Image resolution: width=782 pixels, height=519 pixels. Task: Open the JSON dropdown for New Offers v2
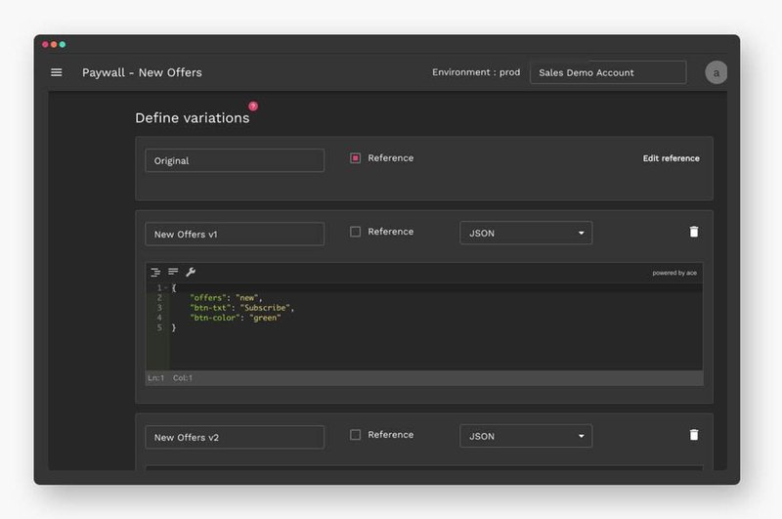click(526, 436)
